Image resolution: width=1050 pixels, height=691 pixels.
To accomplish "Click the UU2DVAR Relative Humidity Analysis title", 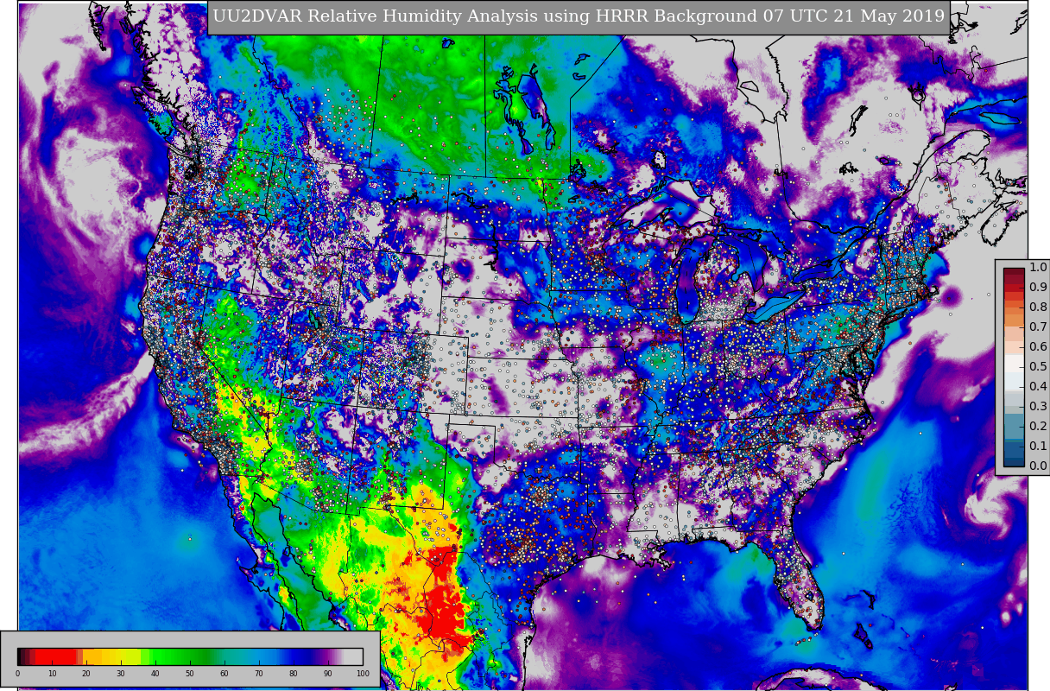I will 579,17.
